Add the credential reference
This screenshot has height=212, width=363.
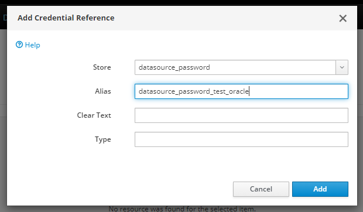(x=320, y=189)
